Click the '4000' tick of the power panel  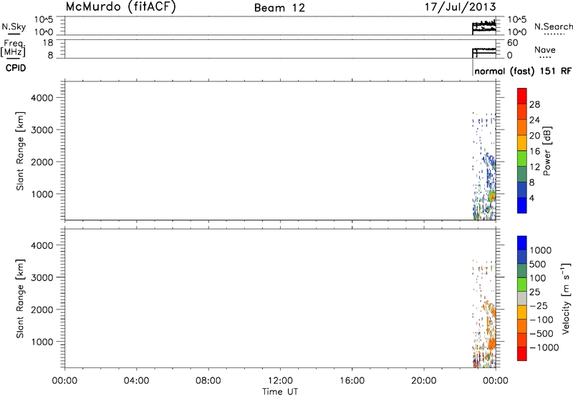[x=42, y=98]
